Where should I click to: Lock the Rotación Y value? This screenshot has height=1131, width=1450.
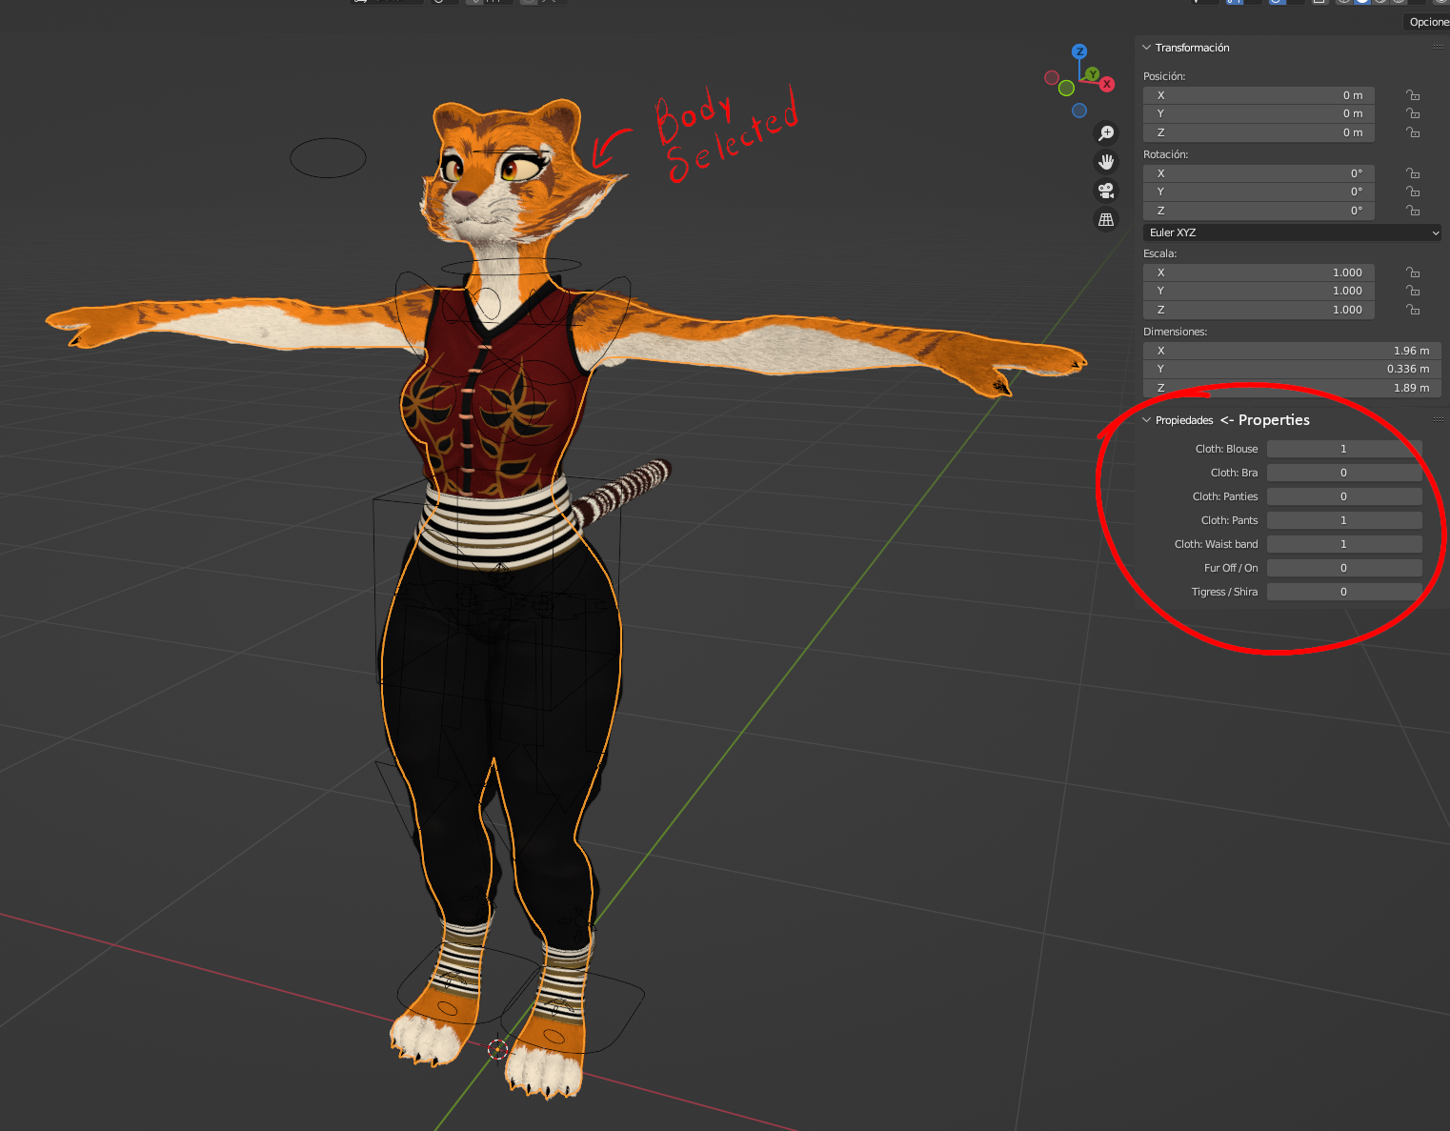[1413, 192]
